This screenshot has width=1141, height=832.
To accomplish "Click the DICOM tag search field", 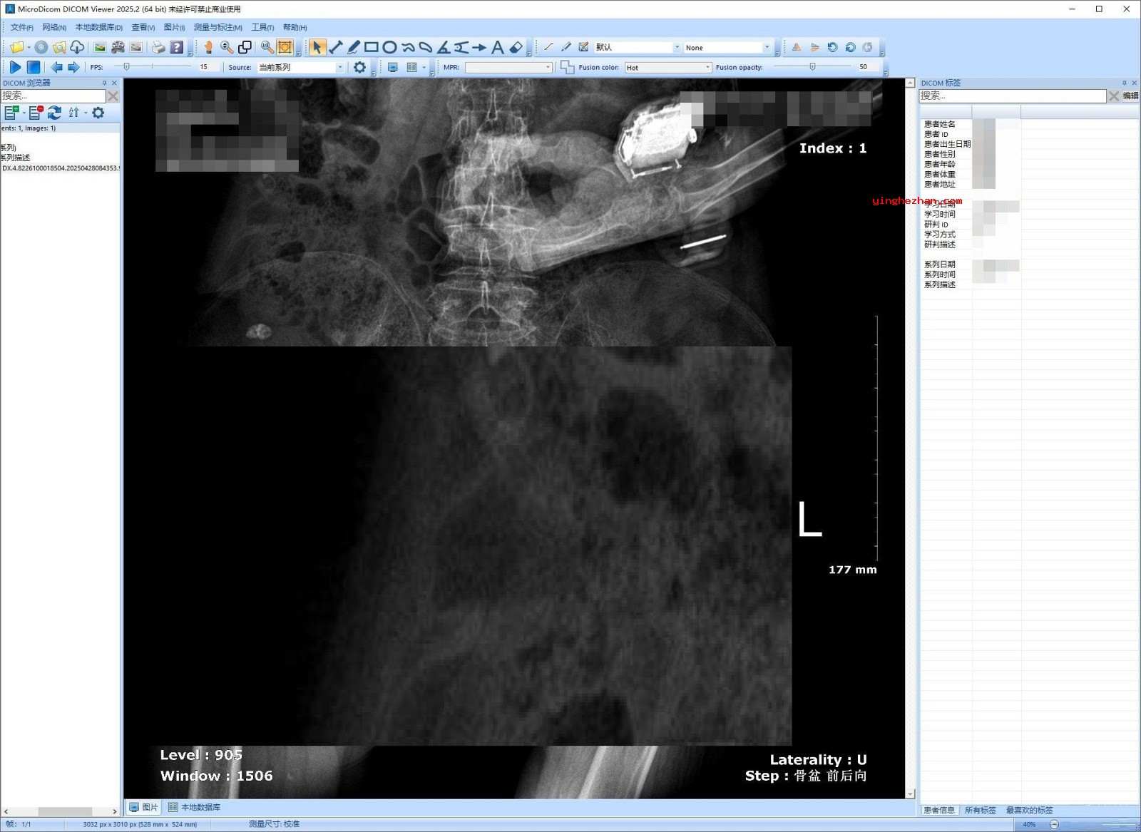I will click(1012, 96).
